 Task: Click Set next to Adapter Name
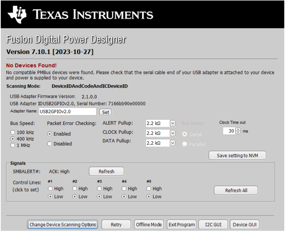click(x=106, y=112)
